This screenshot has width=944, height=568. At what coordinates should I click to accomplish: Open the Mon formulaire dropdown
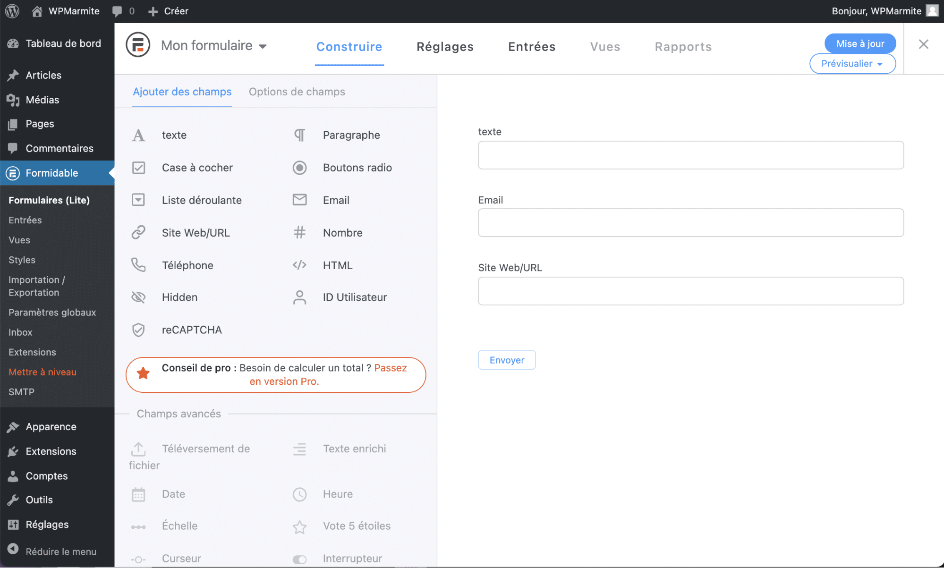click(214, 45)
